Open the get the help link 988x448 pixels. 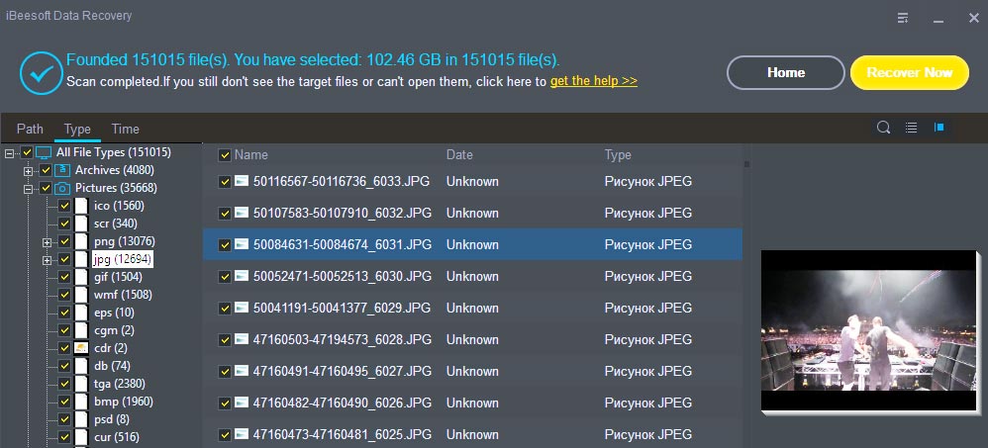(x=594, y=81)
